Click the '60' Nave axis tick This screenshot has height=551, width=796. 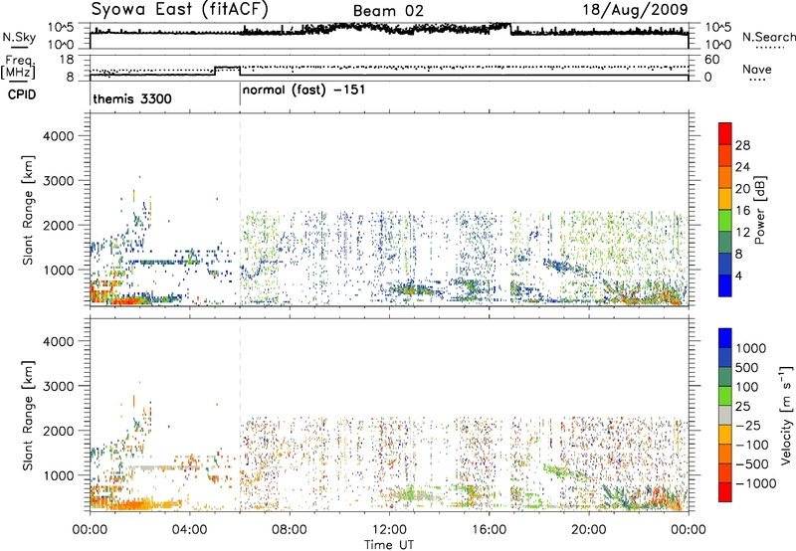tap(712, 60)
